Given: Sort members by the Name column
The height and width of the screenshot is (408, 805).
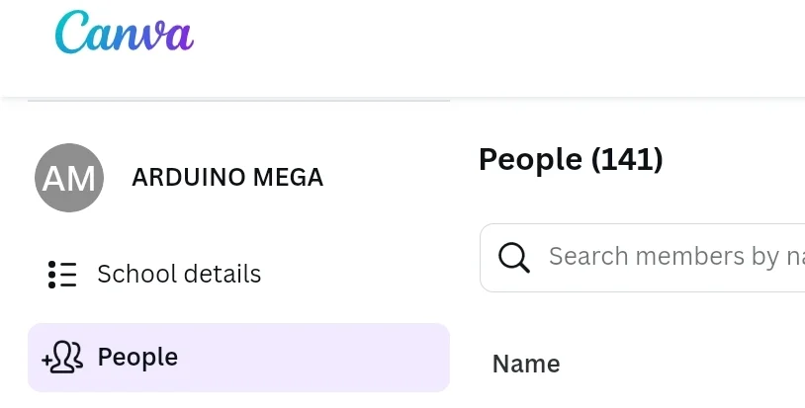Looking at the screenshot, I should (x=526, y=364).
